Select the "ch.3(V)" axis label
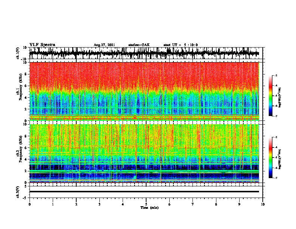This screenshot has height=229, width=296. click(x=18, y=192)
